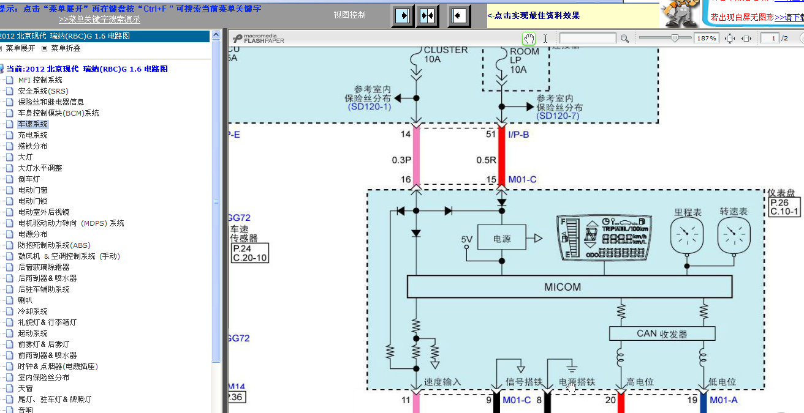Open 时钟& 点烟器(电源插座) entry

[58, 366]
